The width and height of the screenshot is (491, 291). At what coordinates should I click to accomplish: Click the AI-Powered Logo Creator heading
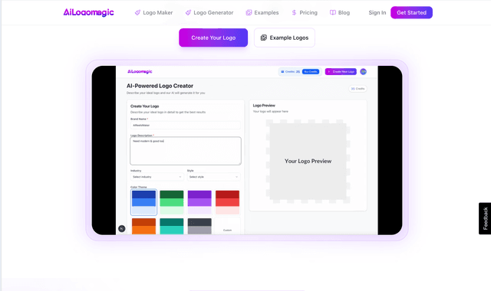160,86
